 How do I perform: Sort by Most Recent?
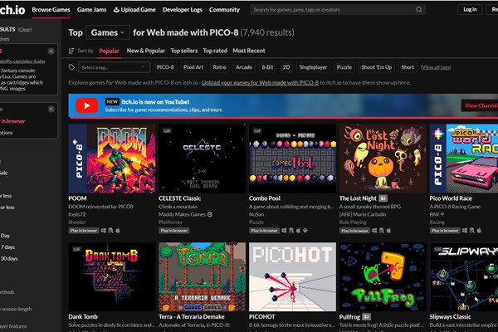click(x=249, y=51)
